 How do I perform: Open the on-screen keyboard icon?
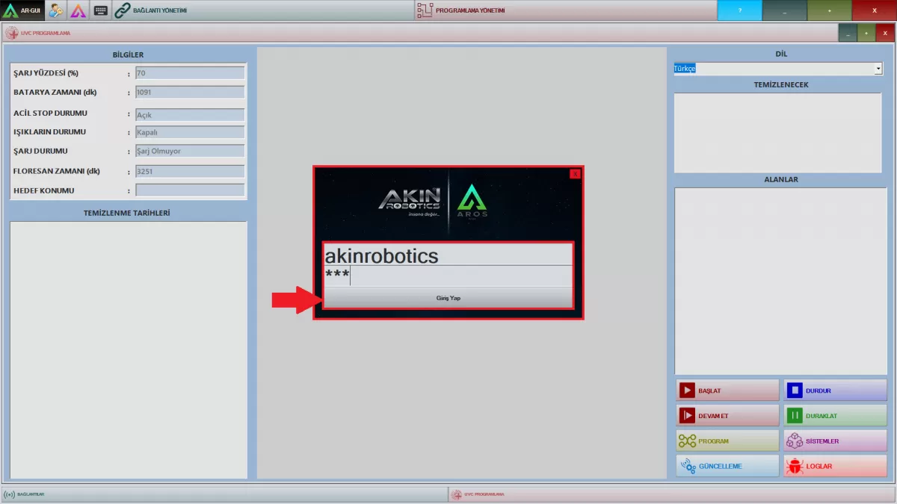100,10
